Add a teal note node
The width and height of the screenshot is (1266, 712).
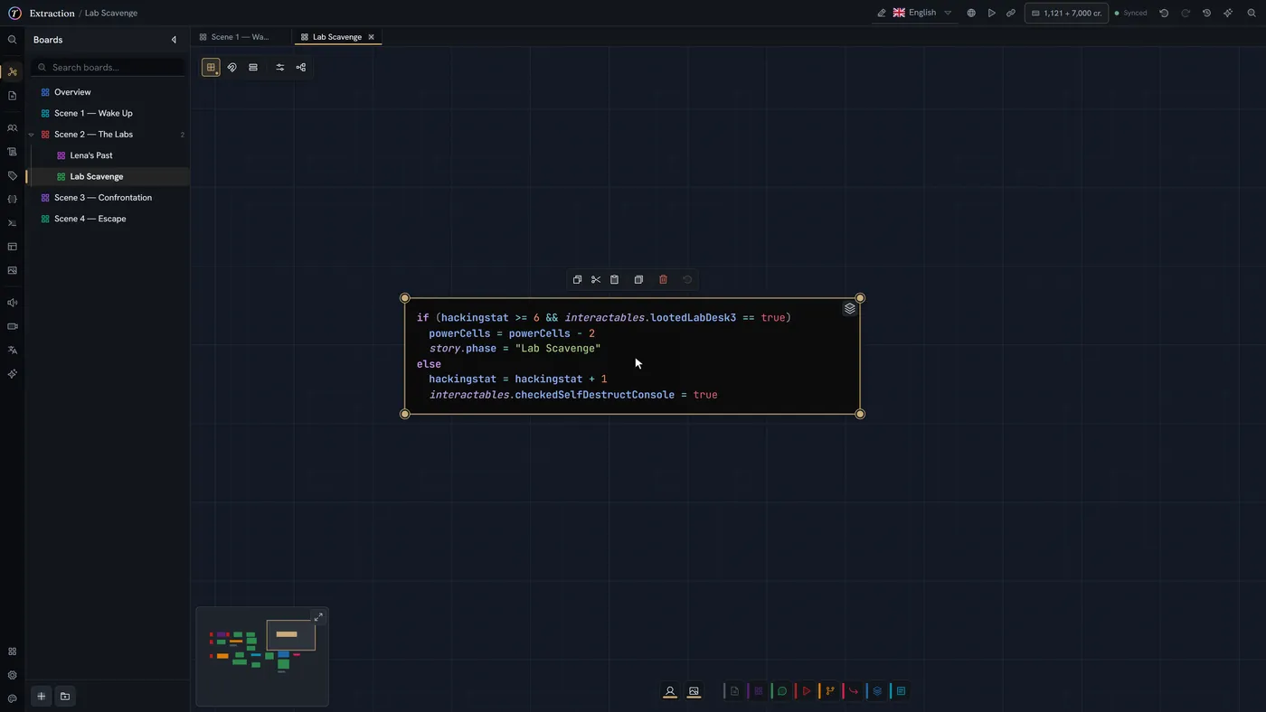coord(901,691)
